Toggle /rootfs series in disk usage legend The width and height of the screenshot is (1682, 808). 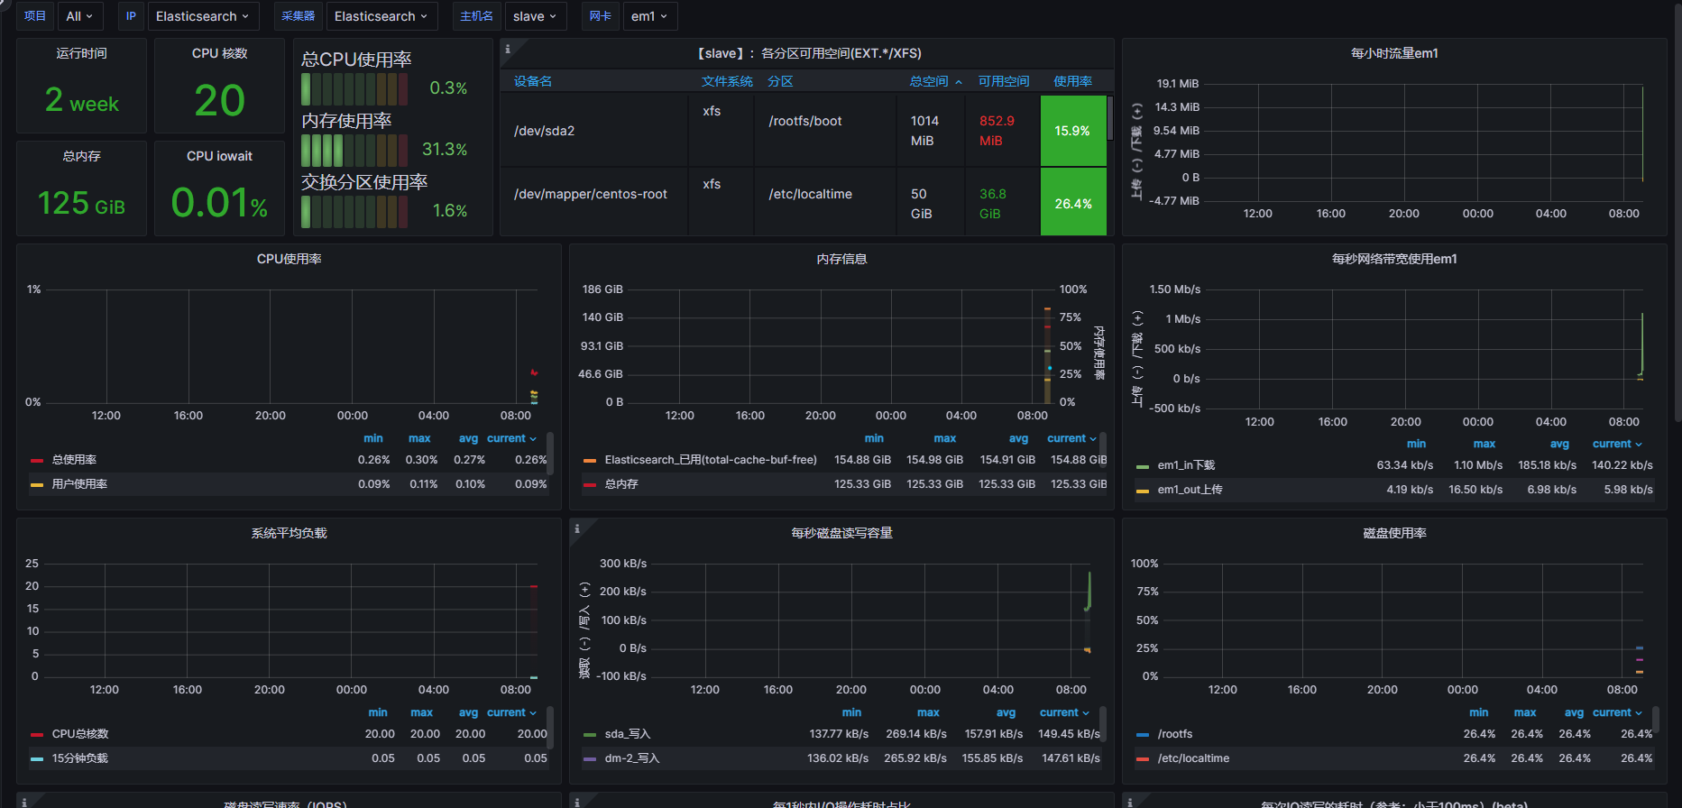pos(1175,734)
